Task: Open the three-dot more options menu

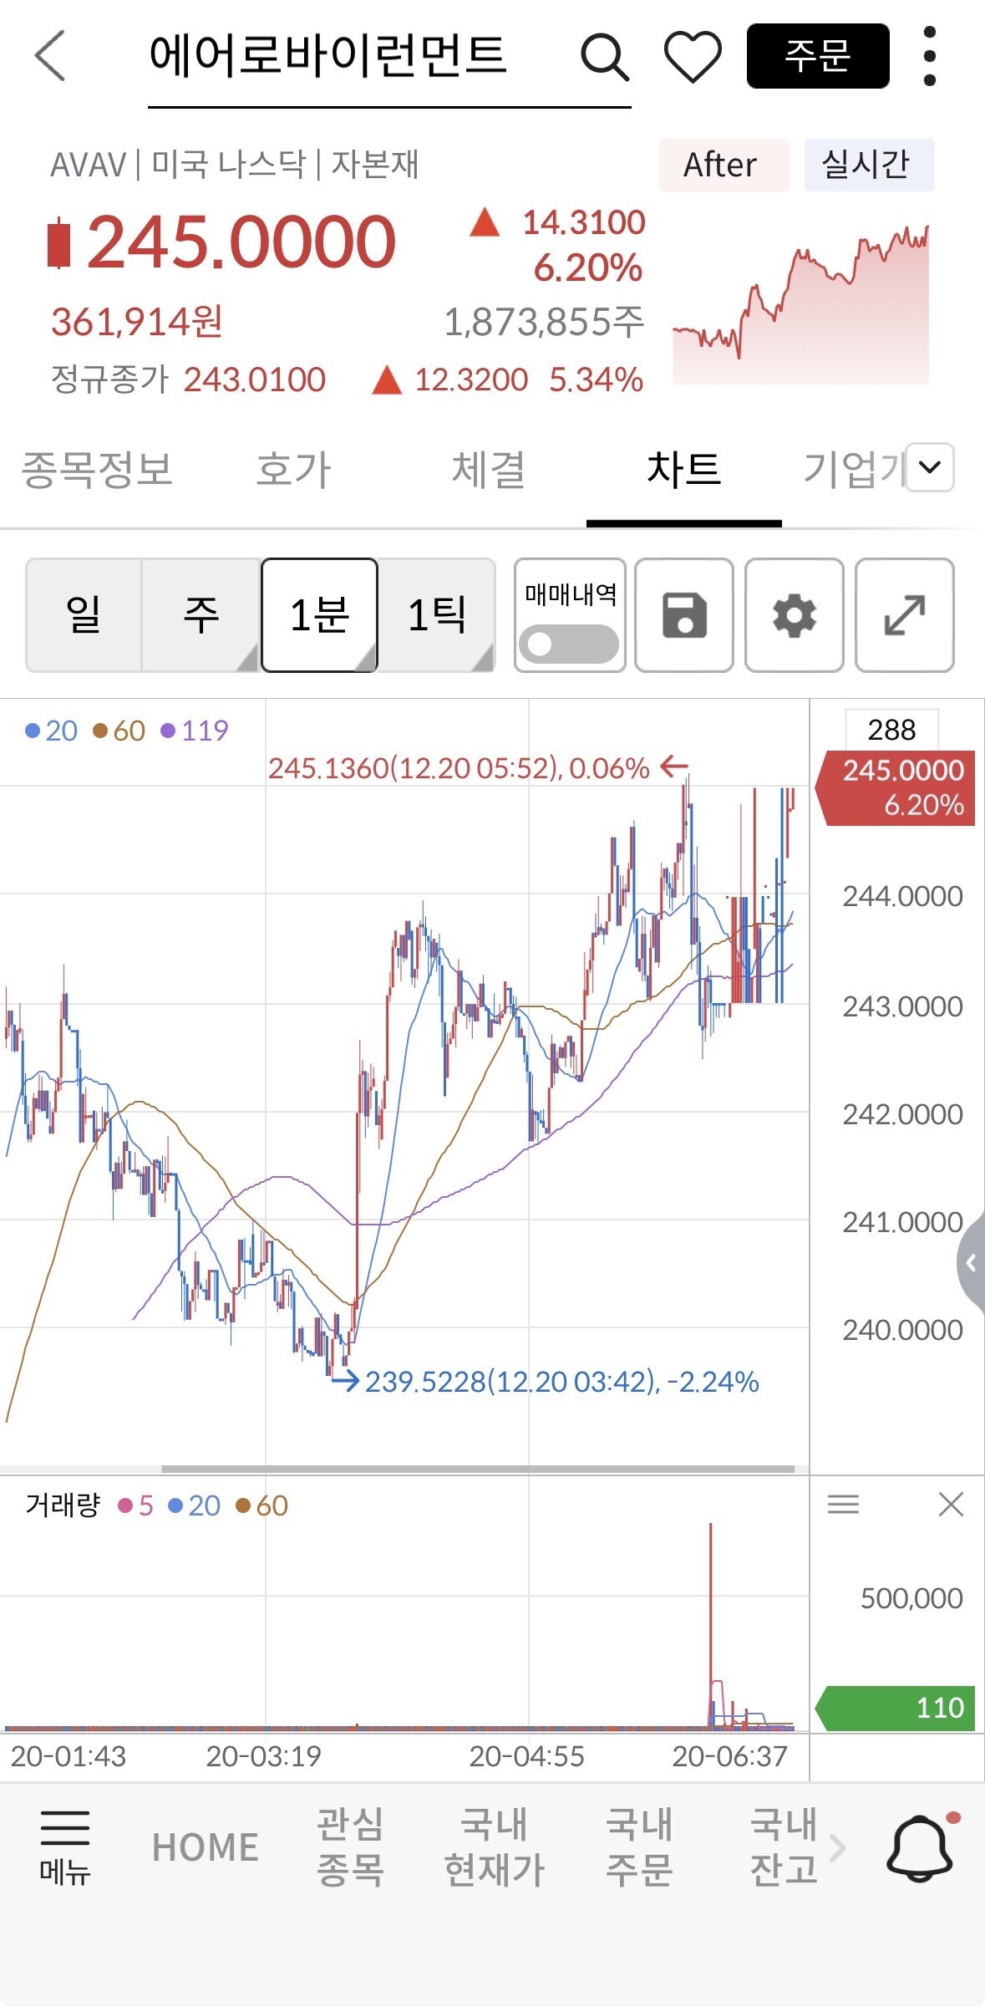Action: pyautogui.click(x=930, y=56)
